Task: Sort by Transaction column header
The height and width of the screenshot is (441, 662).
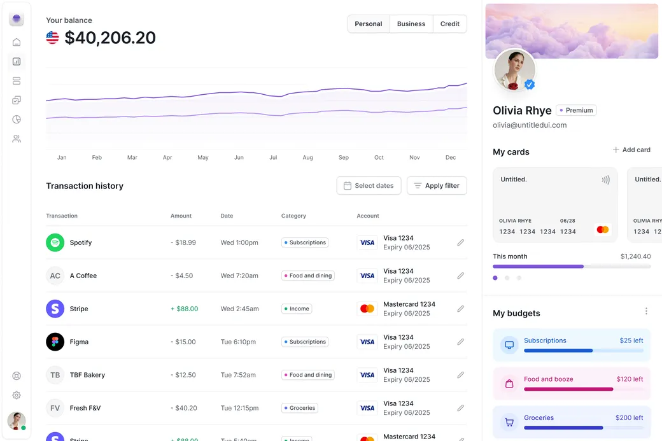Action: 62,216
